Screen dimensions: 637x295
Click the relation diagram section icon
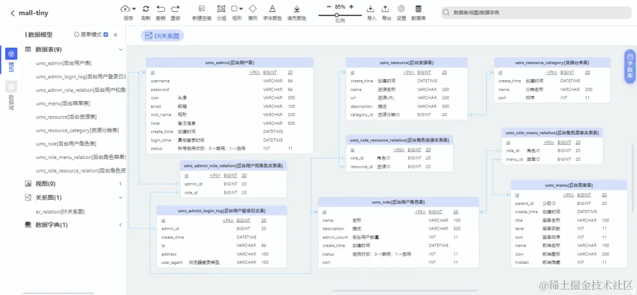28,198
